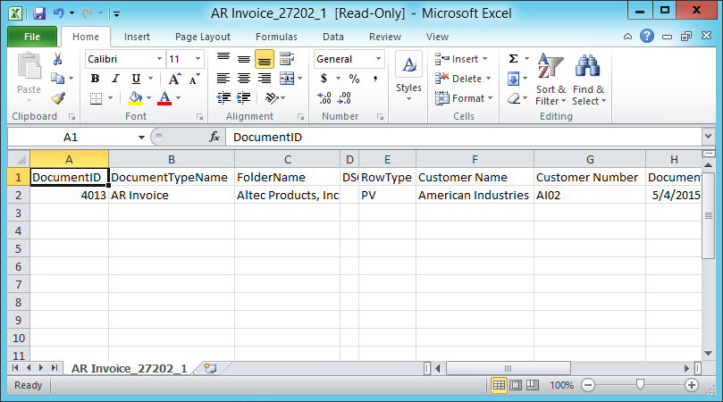Open the Name Box dropdown arrow
This screenshot has width=723, height=402.
(141, 138)
